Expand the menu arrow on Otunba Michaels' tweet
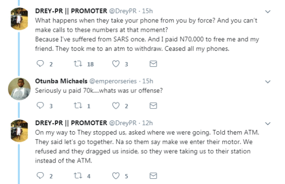Screen dimensions: 285x184 click(268, 82)
